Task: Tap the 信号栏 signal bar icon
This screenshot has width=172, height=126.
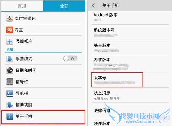Action: (10, 82)
